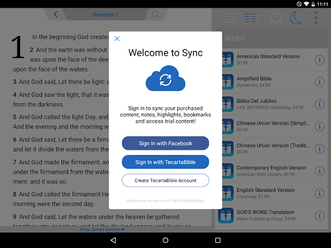Open the Privacy Policy link
The height and width of the screenshot is (248, 331).
tap(194, 201)
